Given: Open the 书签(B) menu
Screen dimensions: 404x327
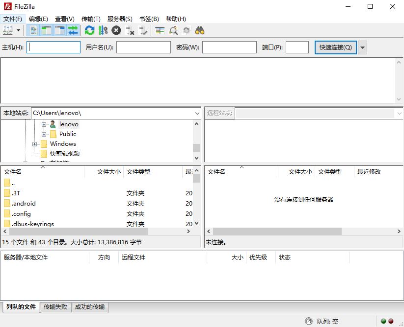Looking at the screenshot, I should (x=149, y=19).
